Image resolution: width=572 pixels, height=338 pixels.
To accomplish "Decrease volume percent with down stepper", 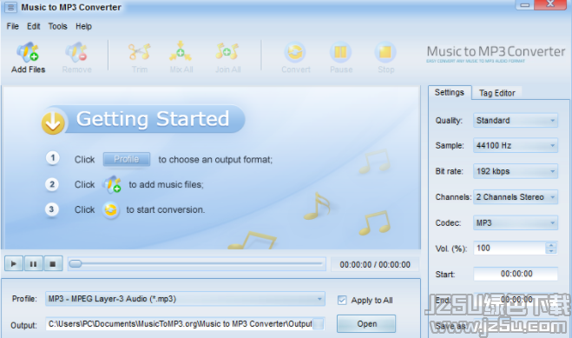I will pos(551,251).
